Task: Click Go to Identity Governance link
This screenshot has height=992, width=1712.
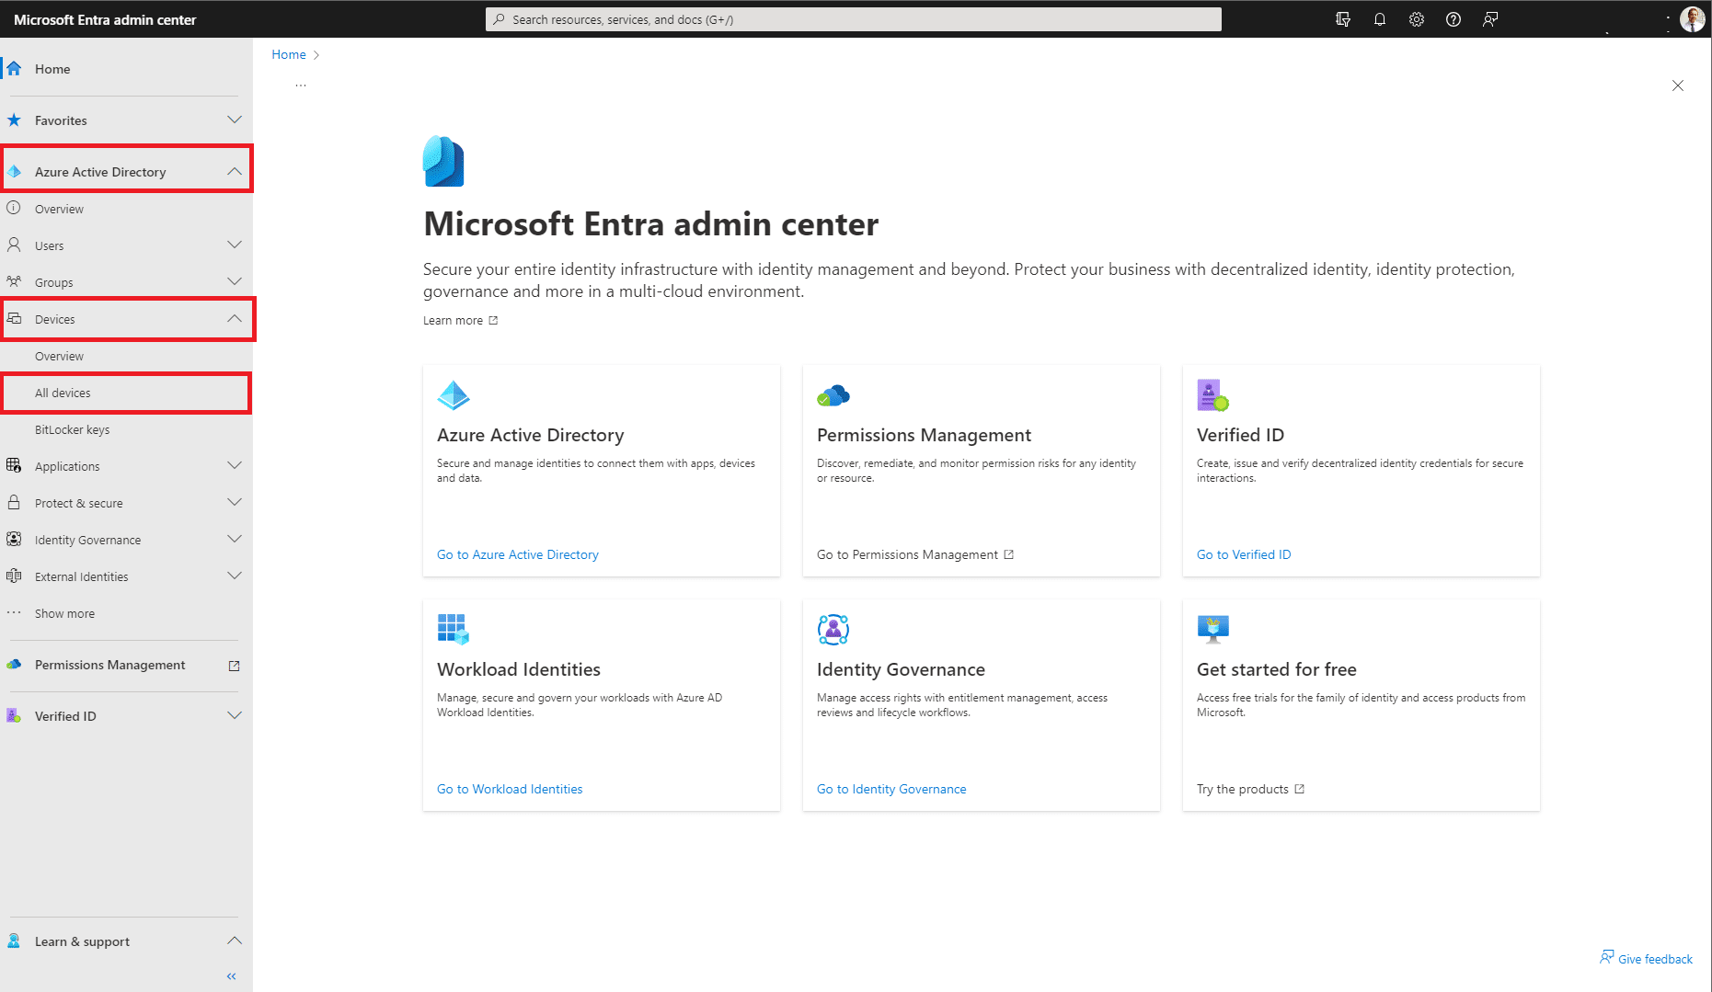Action: tap(891, 790)
